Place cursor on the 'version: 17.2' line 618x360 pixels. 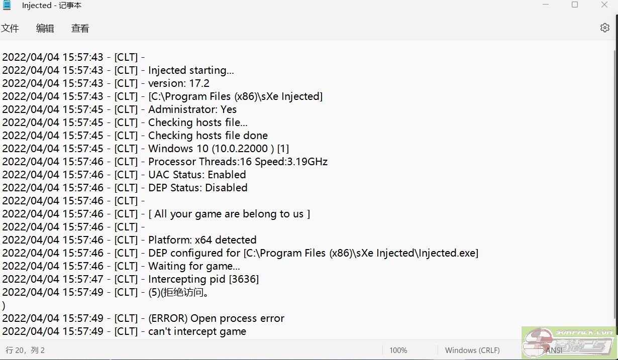(178, 83)
